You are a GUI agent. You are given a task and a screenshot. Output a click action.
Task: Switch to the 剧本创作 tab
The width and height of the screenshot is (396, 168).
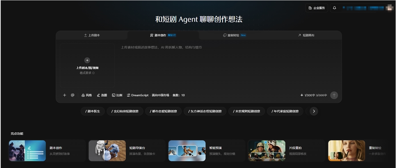point(163,35)
